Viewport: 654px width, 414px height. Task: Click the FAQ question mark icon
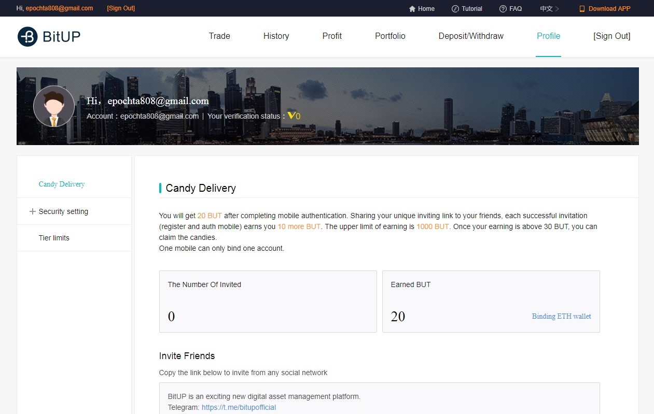coord(503,9)
